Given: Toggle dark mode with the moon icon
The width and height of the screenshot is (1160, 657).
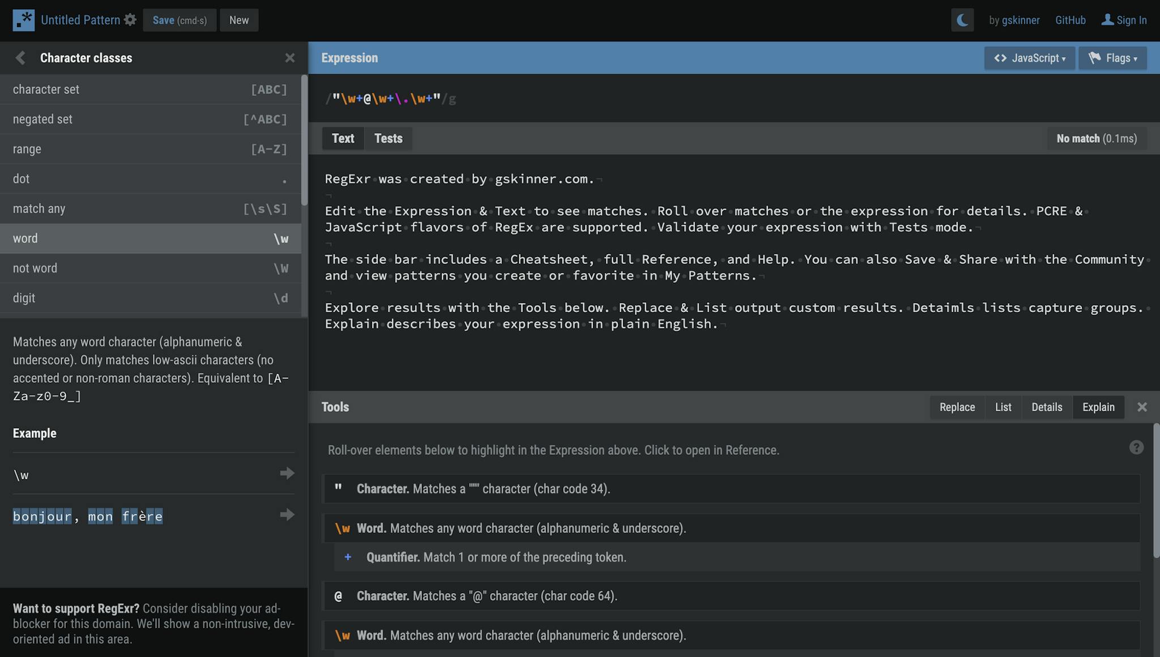Looking at the screenshot, I should pos(963,19).
